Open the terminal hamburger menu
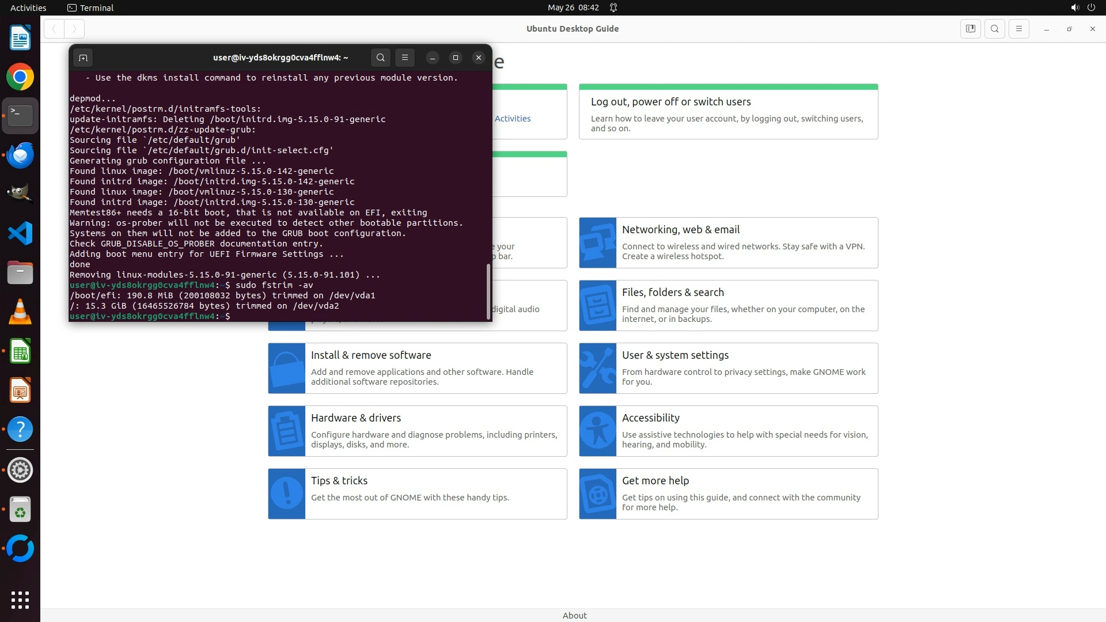Screen dimensions: 1106x622 point(405,58)
